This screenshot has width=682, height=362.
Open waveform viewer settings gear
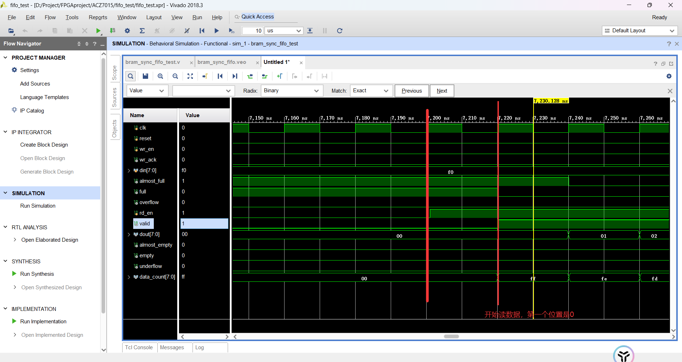[669, 76]
